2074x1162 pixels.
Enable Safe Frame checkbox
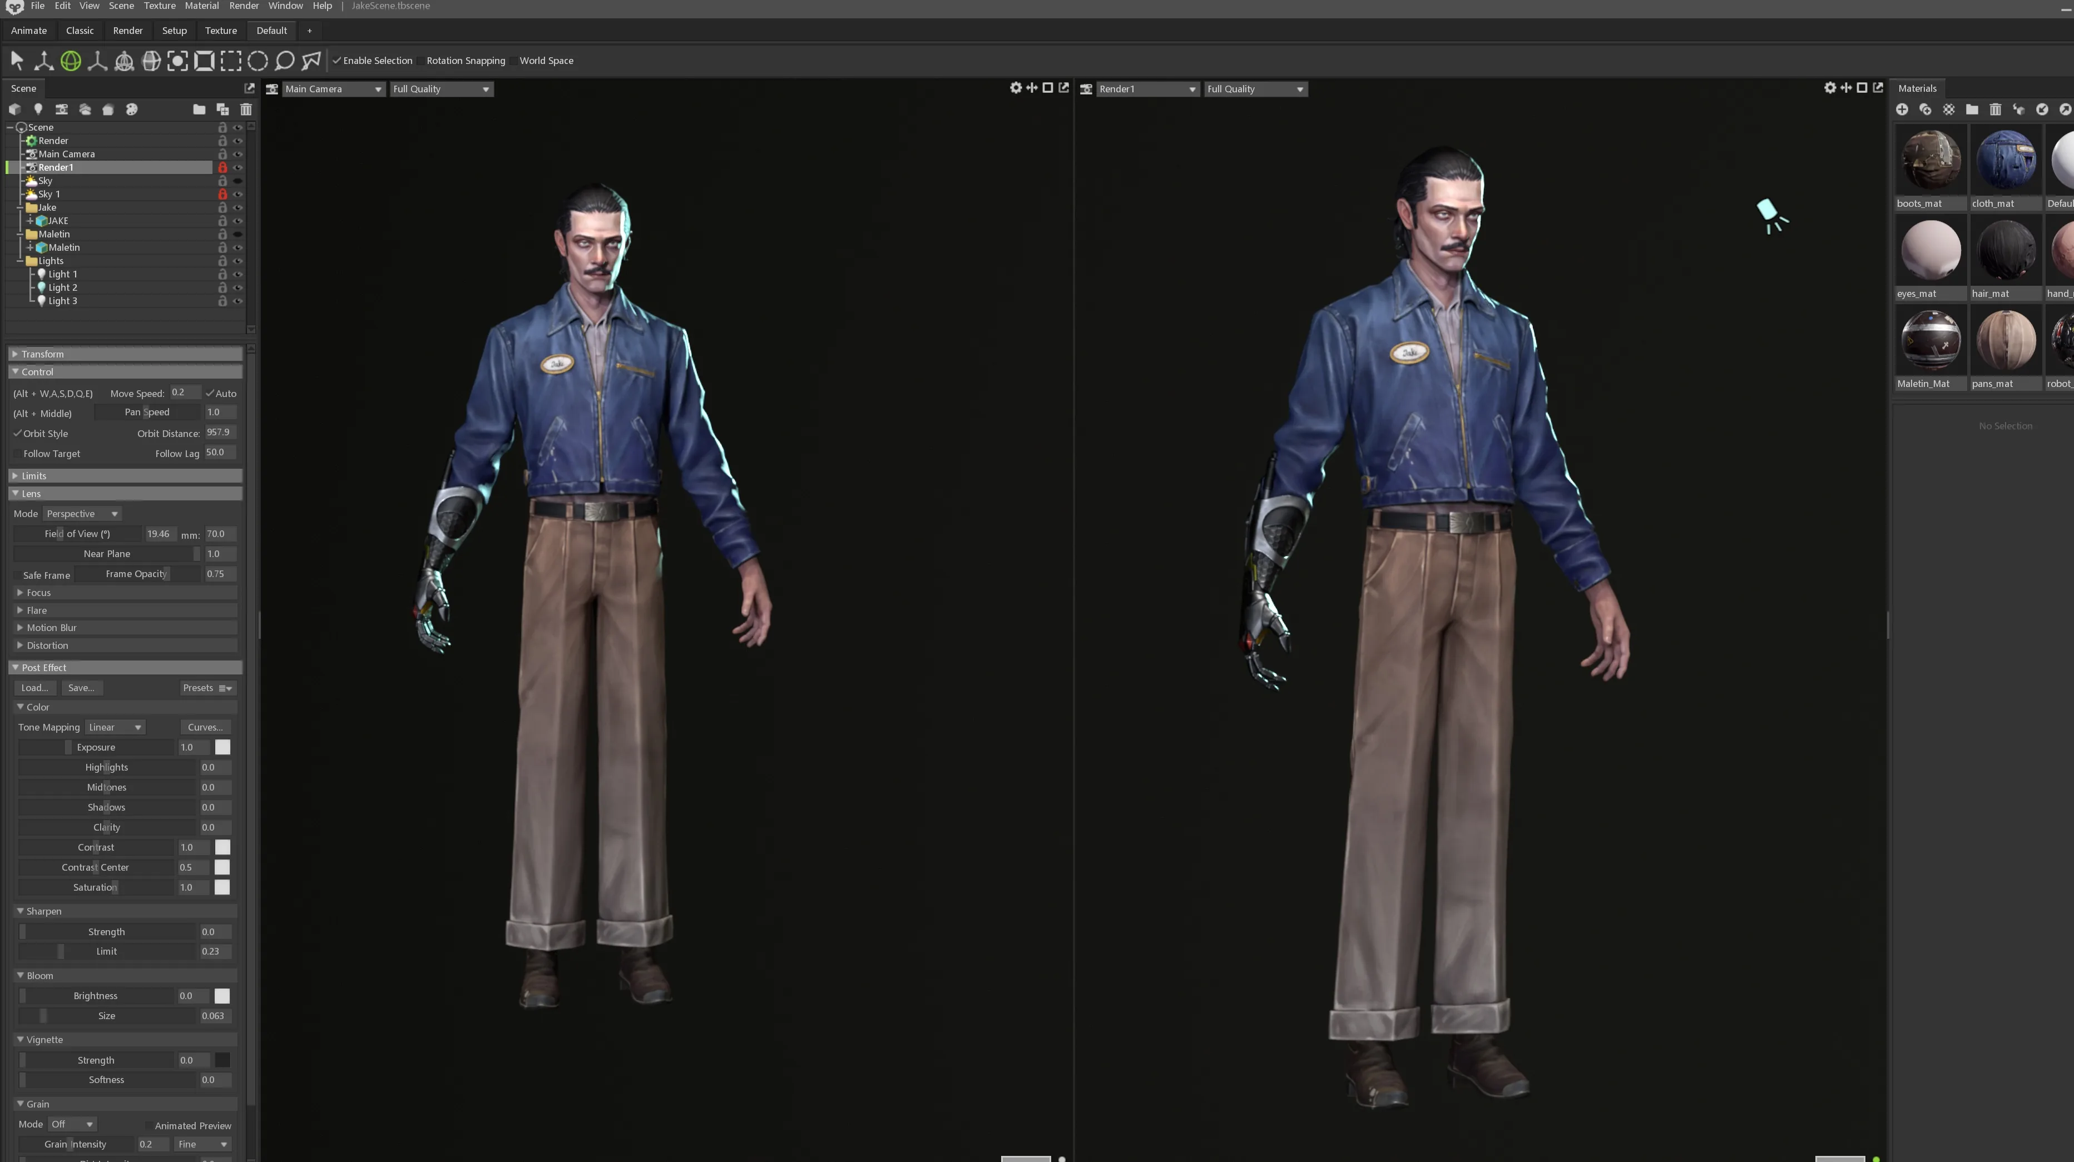[18, 574]
